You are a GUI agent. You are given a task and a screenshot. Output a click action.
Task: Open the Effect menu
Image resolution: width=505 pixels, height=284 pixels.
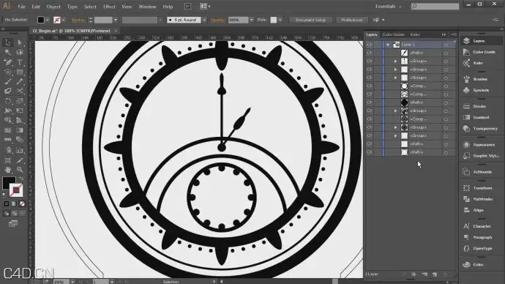pyautogui.click(x=109, y=7)
